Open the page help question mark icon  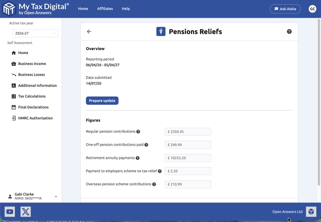[x=289, y=31]
